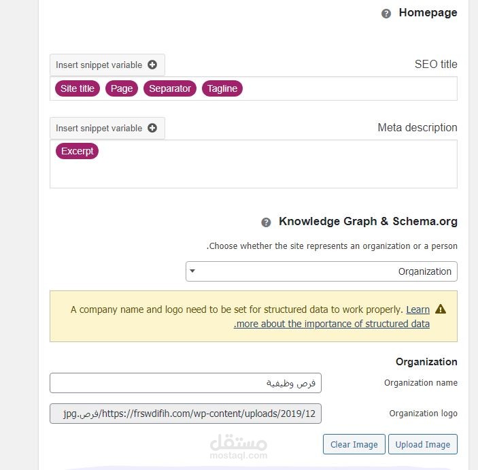Select the Excerpt variable tag
Screen dimensions: 478x470
(78, 151)
